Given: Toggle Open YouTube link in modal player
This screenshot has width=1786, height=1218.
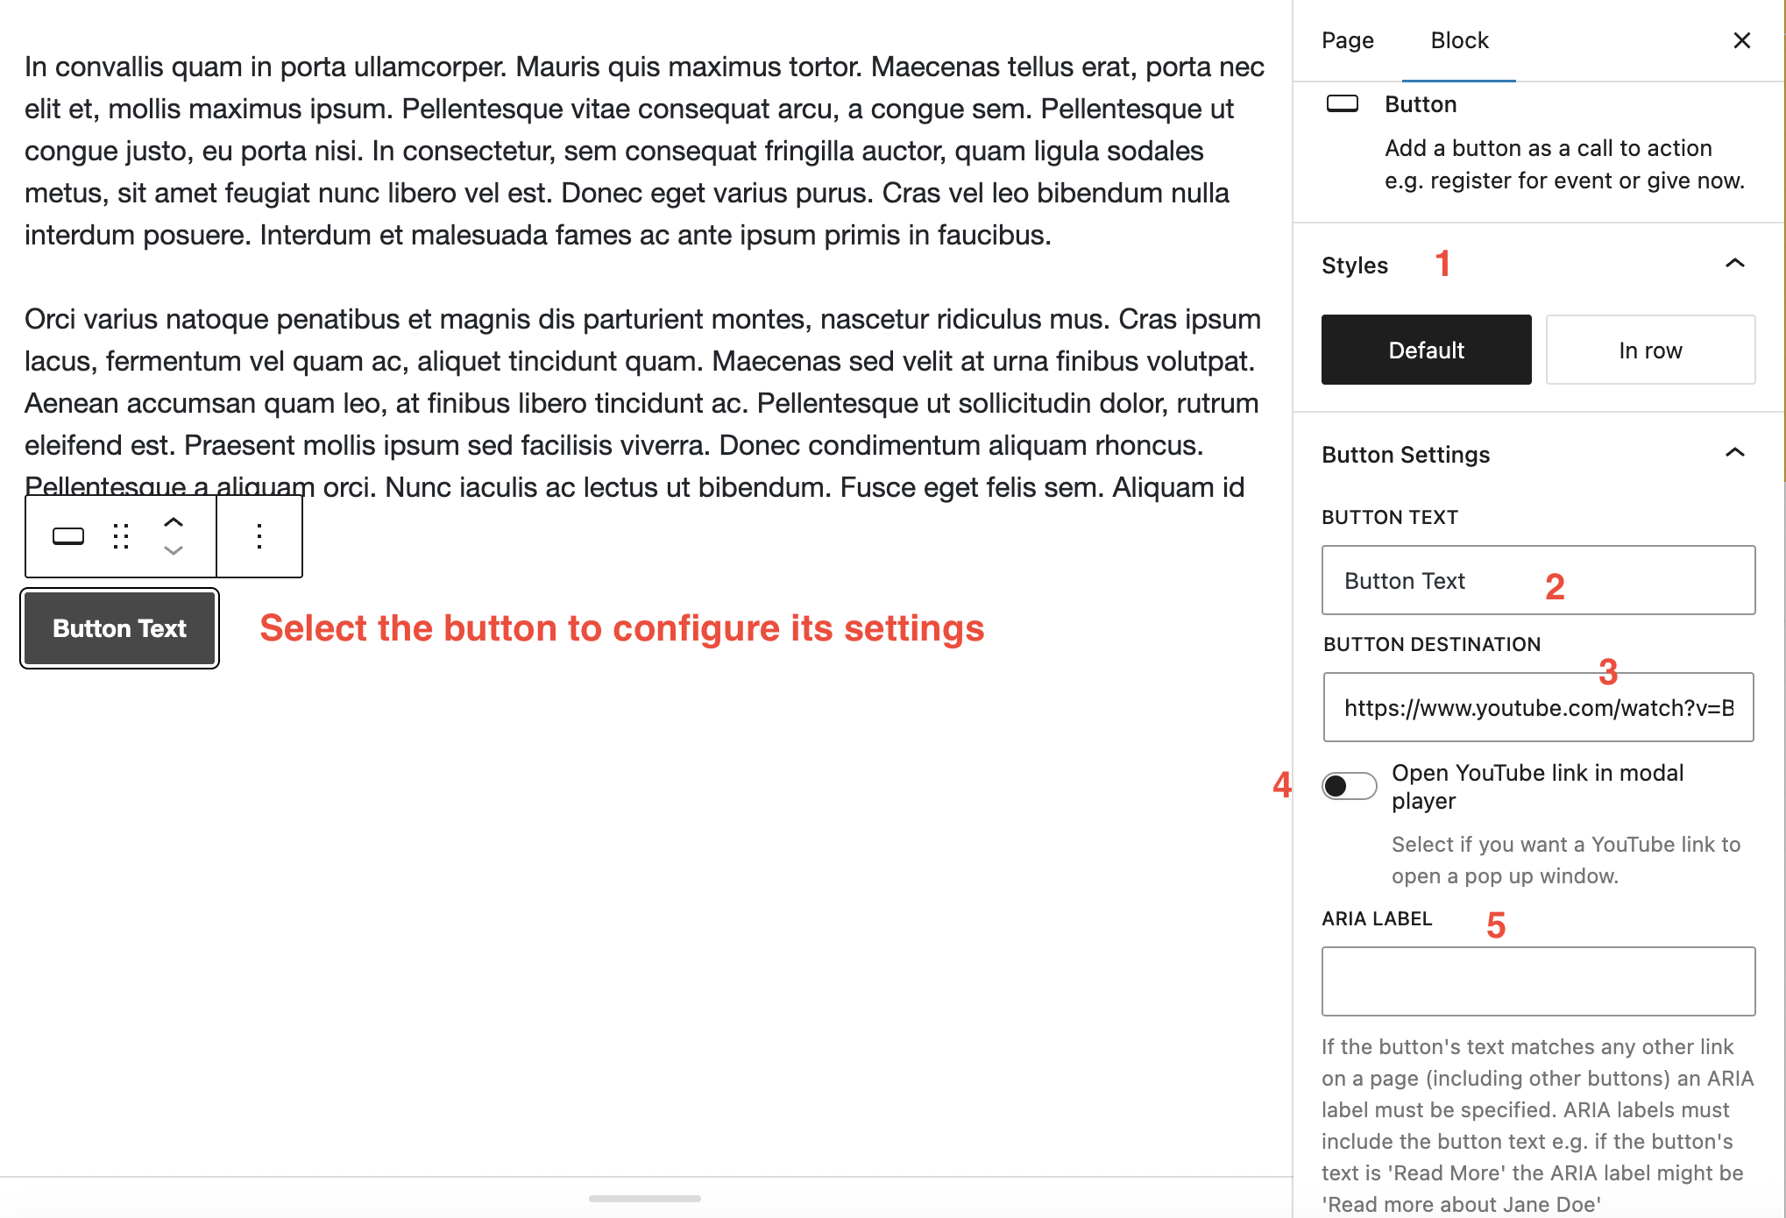Looking at the screenshot, I should tap(1349, 786).
